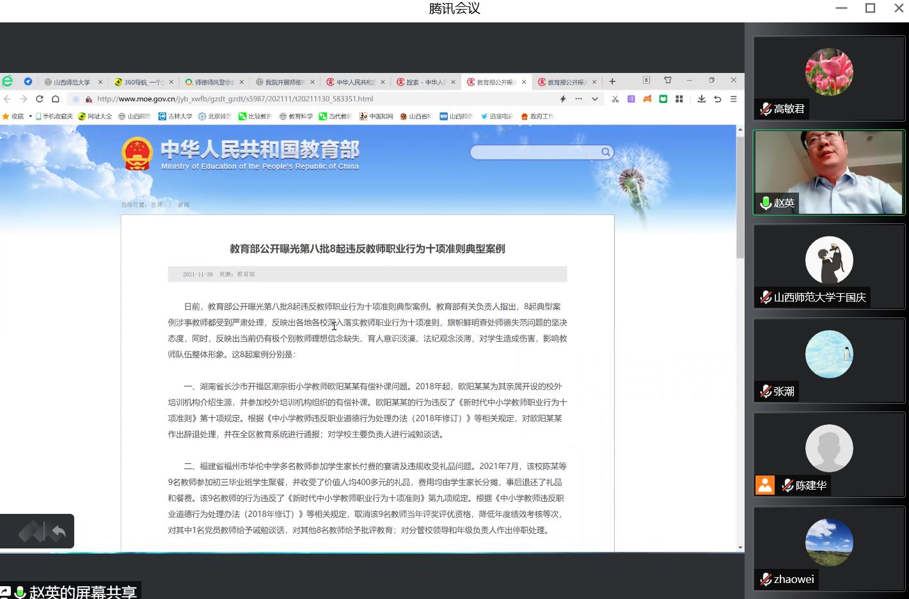
Task: Click the apps grid extension icon
Action: 679,99
